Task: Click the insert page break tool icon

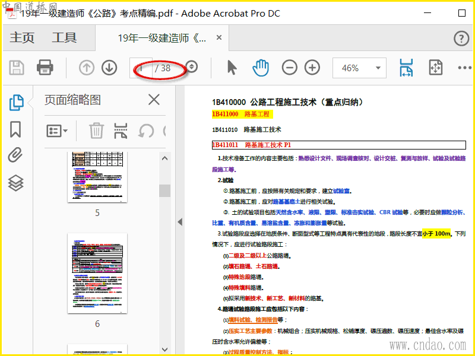Action: [121, 131]
